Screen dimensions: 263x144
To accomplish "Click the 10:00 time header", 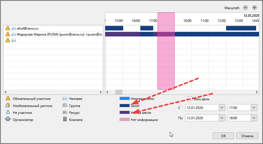I will tap(187, 21).
